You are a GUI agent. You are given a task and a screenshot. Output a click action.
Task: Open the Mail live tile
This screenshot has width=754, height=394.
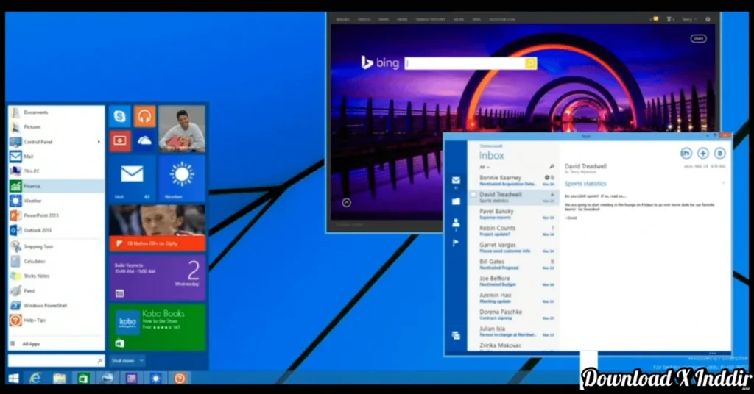point(133,178)
